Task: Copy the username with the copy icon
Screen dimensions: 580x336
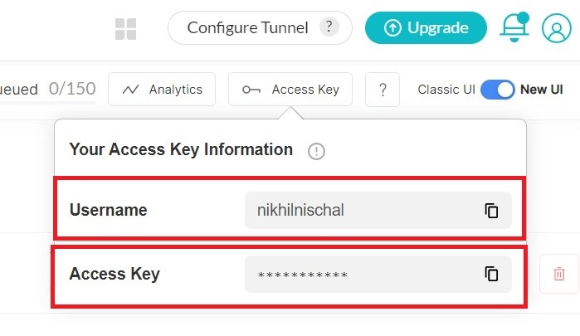Action: [491, 211]
